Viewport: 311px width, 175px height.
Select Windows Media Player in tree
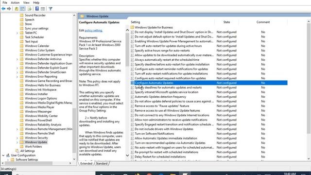click(x=39, y=107)
